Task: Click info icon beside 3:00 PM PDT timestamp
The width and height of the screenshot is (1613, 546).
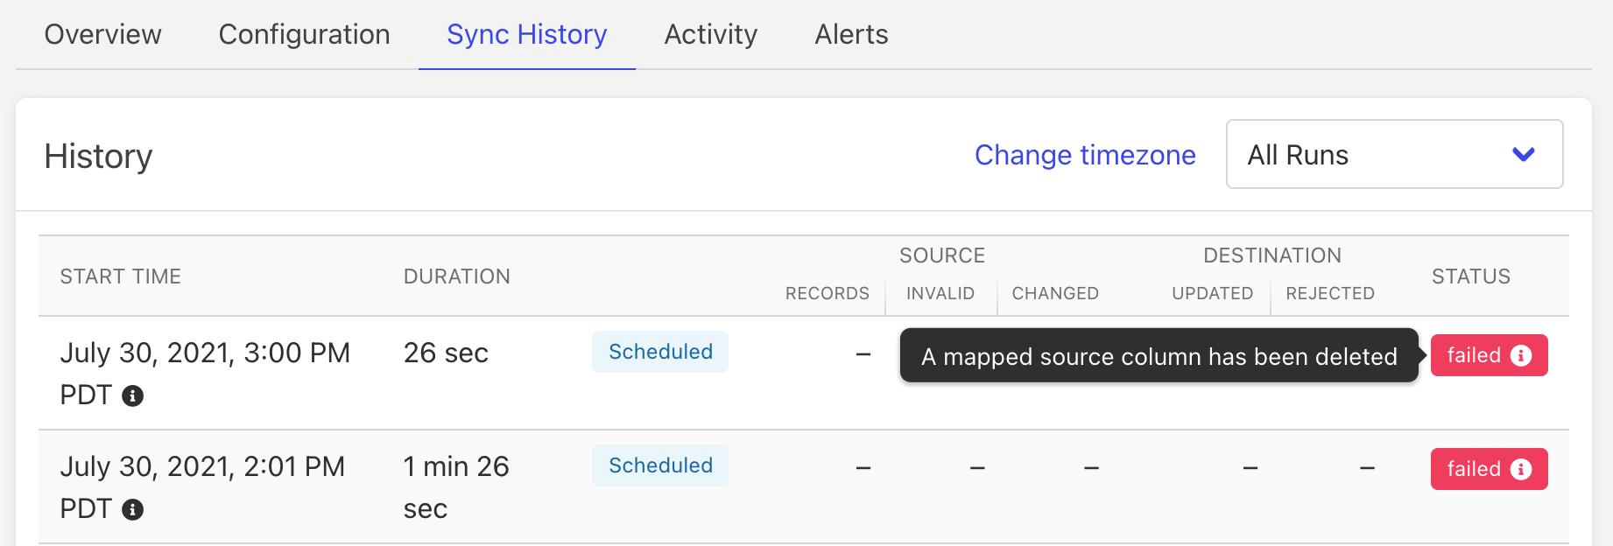Action: tap(132, 395)
